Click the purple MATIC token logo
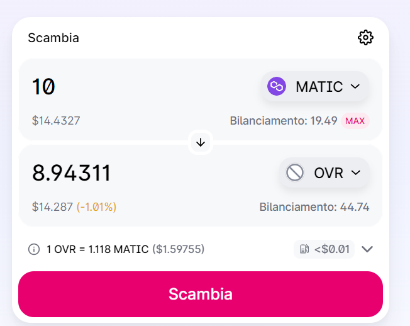410x326 pixels. click(x=277, y=86)
